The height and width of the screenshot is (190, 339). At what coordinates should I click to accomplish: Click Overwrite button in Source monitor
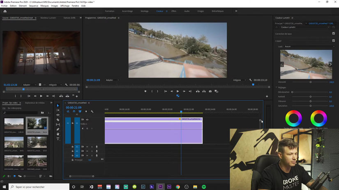tap(67, 96)
